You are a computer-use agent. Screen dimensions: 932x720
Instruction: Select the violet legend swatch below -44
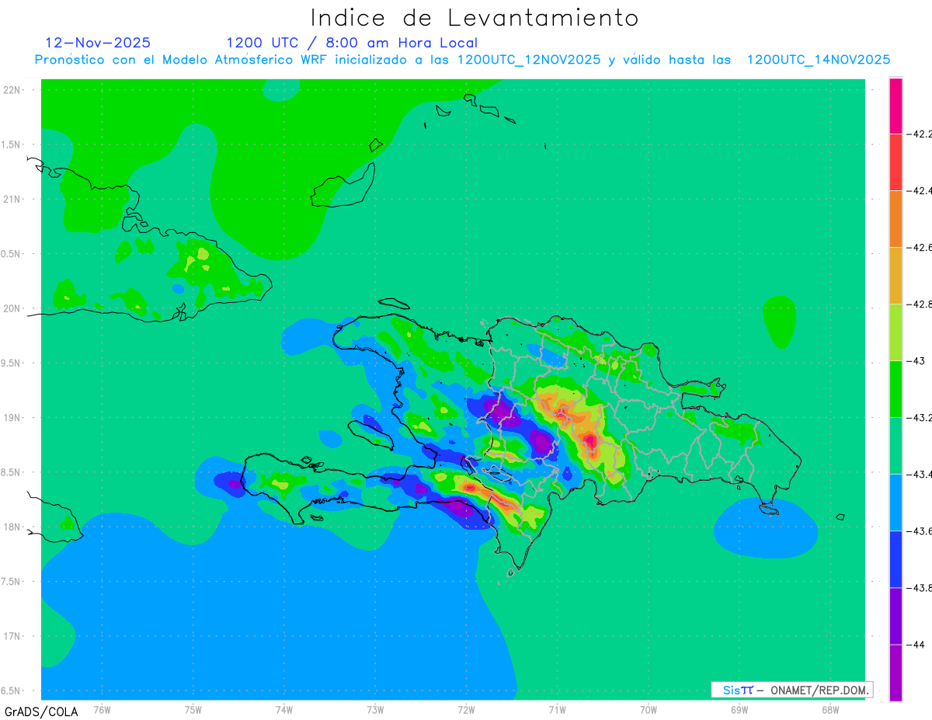point(895,673)
